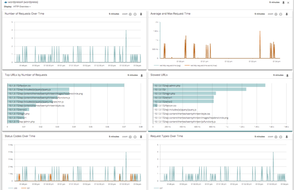Click the login.php row in Slowest URLs
This screenshot has height=190, width=294.
point(184,93)
